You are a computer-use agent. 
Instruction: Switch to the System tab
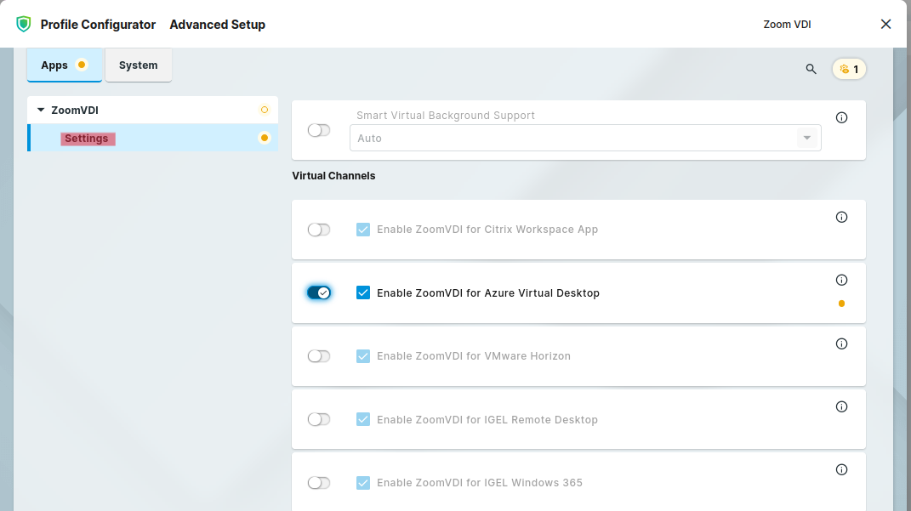[138, 65]
